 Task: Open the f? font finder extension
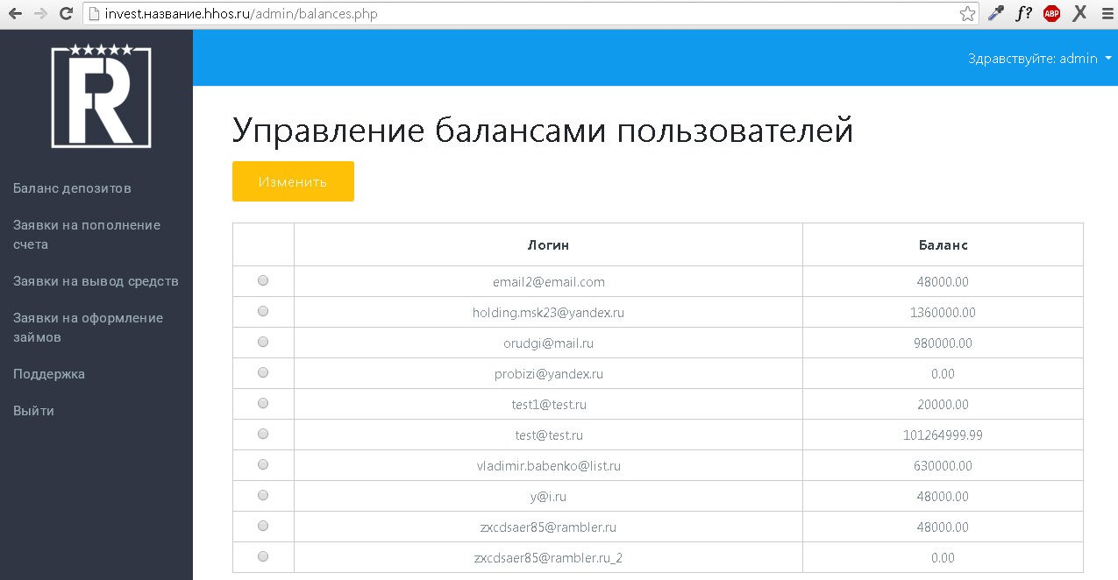click(1023, 13)
